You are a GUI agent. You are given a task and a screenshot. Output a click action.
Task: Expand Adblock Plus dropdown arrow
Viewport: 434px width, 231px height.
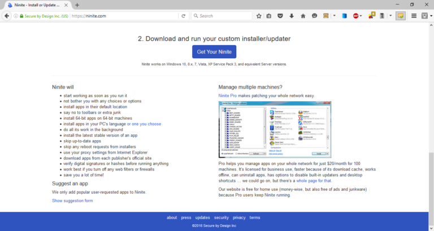[x=361, y=16]
